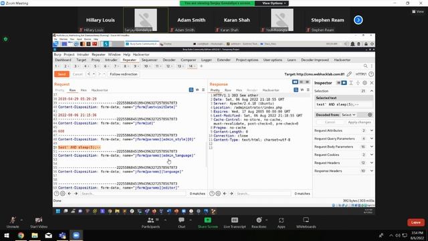Open Zoom Chat
This screenshot has width=428, height=241.
pyautogui.click(x=181, y=222)
